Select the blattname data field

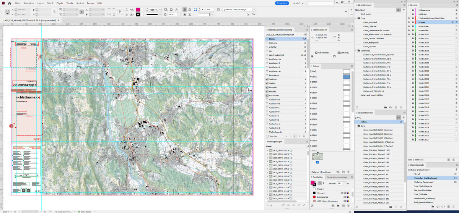(x=286, y=43)
